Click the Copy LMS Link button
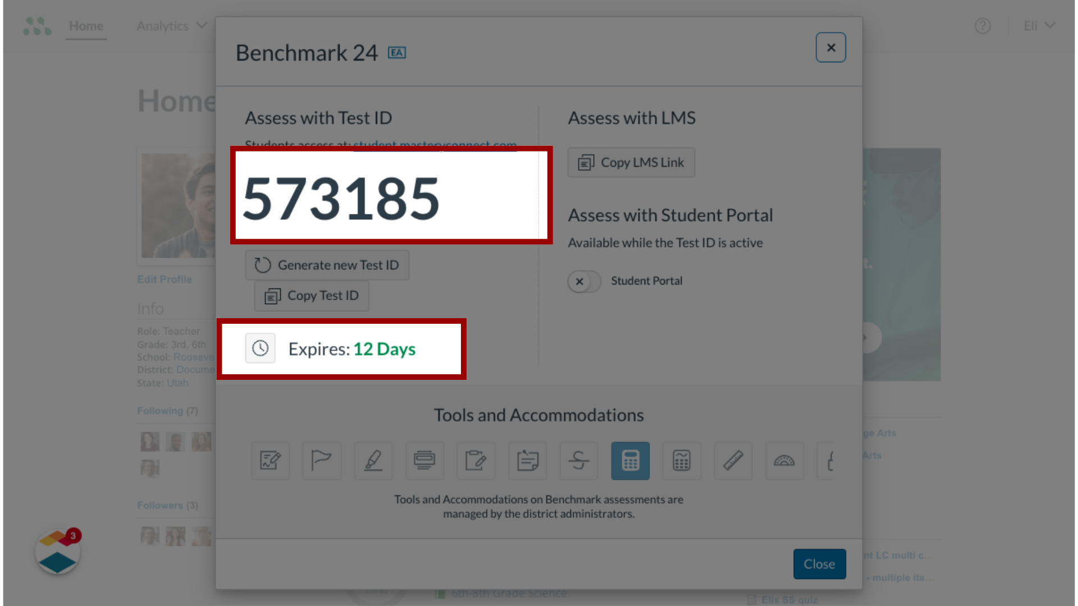This screenshot has width=1078, height=606. point(631,162)
